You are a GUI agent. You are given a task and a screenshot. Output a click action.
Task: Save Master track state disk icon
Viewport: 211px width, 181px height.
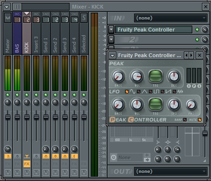tap(8, 172)
